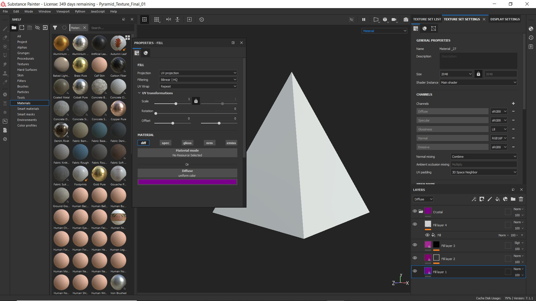536x301 pixels.
Task: Open the Shader Instance dropdown
Action: [478, 82]
